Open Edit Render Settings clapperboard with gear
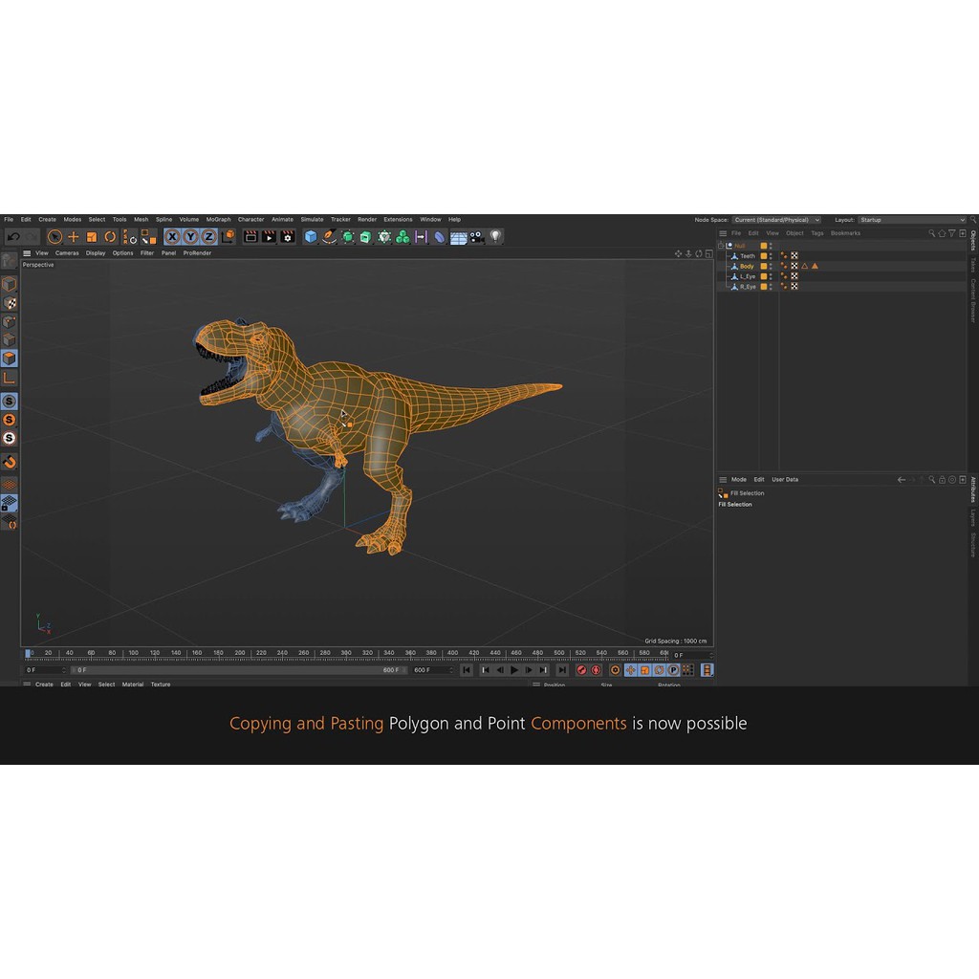Screen dimensions: 979x979 pyautogui.click(x=287, y=236)
